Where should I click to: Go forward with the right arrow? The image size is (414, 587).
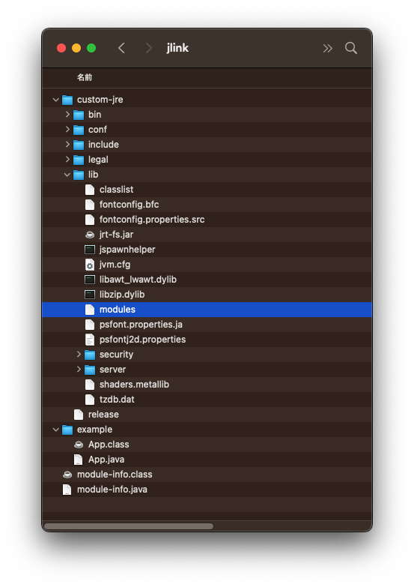point(148,48)
